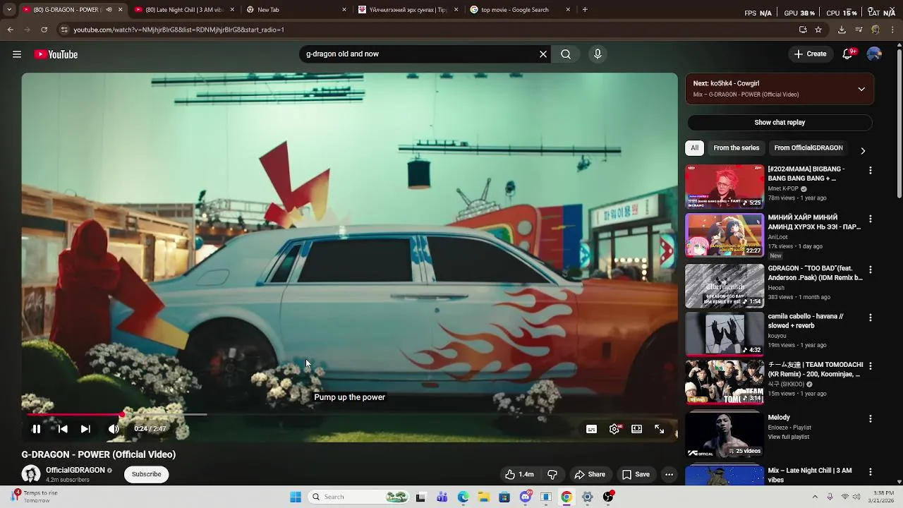Subscribe to OfficialGDRAGON

(147, 474)
